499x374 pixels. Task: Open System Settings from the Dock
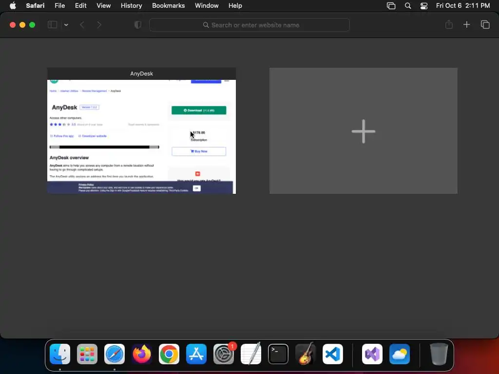[x=224, y=354]
